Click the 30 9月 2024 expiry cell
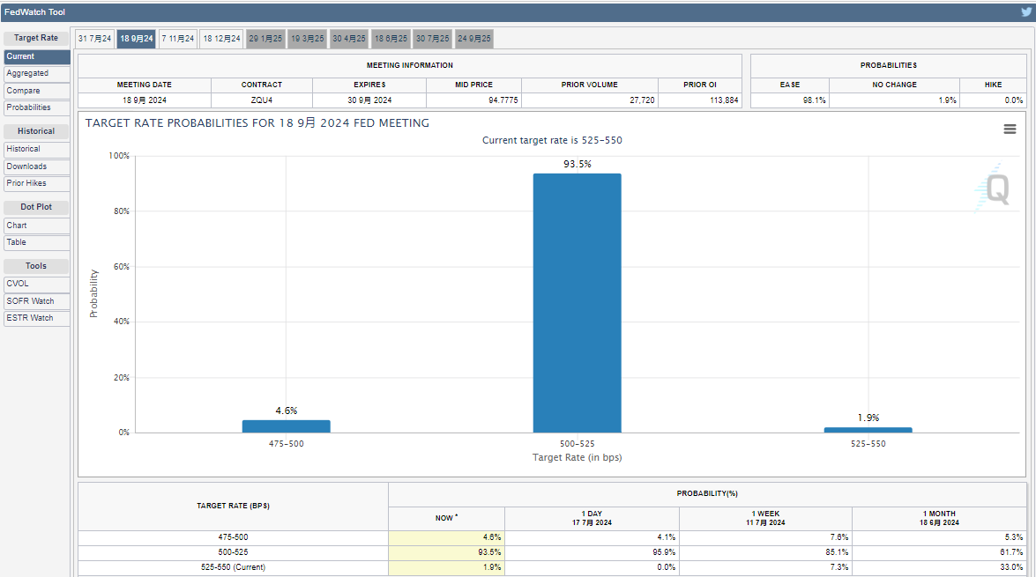The height and width of the screenshot is (577, 1036). point(369,100)
